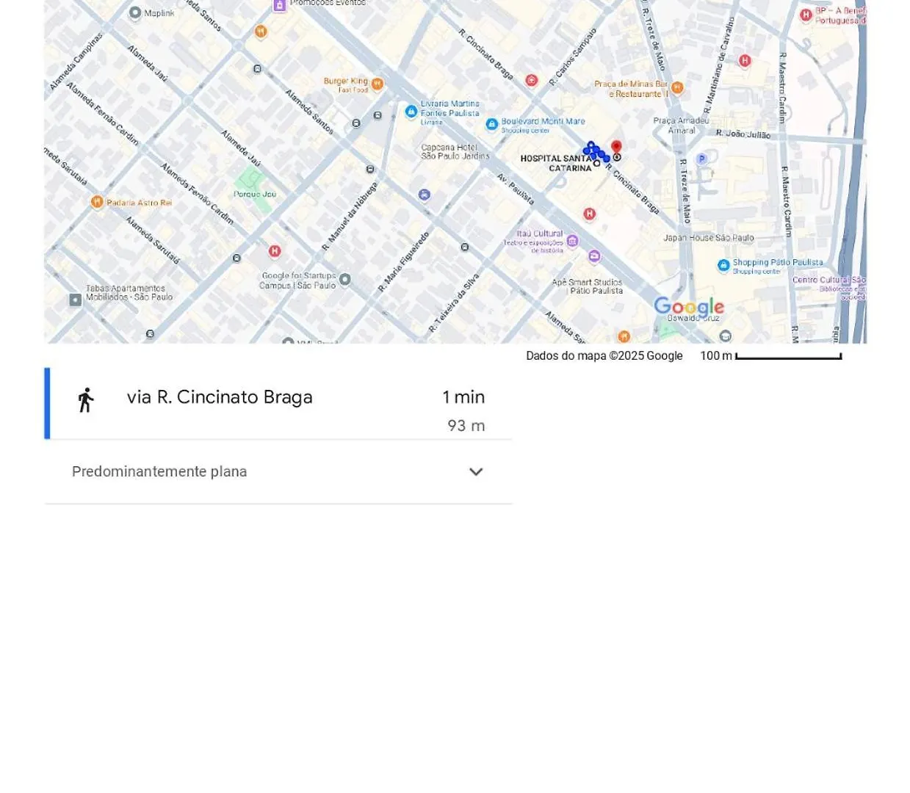Click the 1 min walking duration
Image resolution: width=910 pixels, height=793 pixels.
(463, 397)
